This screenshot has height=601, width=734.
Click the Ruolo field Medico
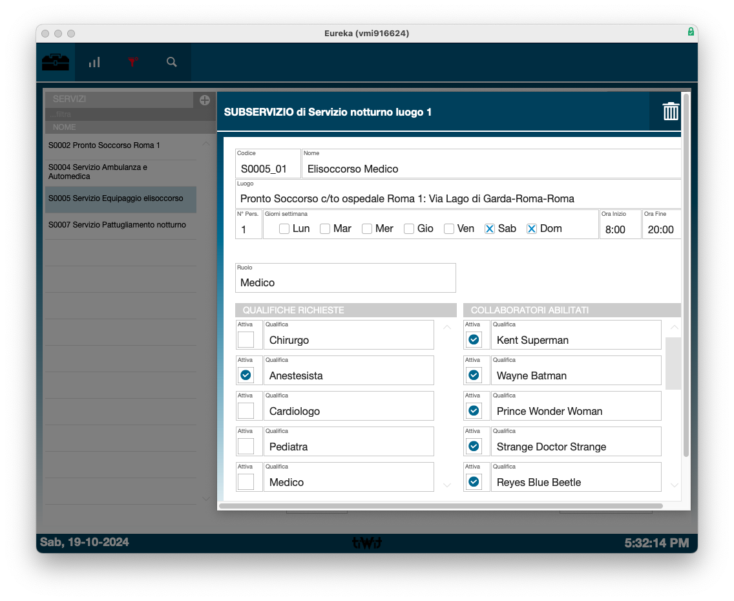346,278
